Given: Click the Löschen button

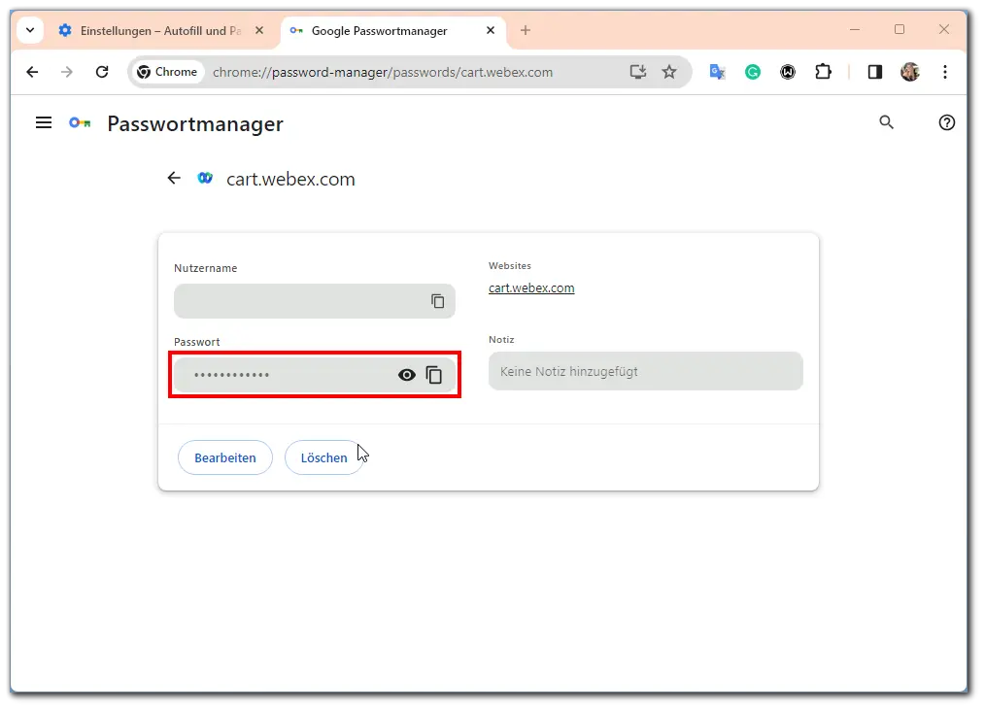Looking at the screenshot, I should pos(324,457).
